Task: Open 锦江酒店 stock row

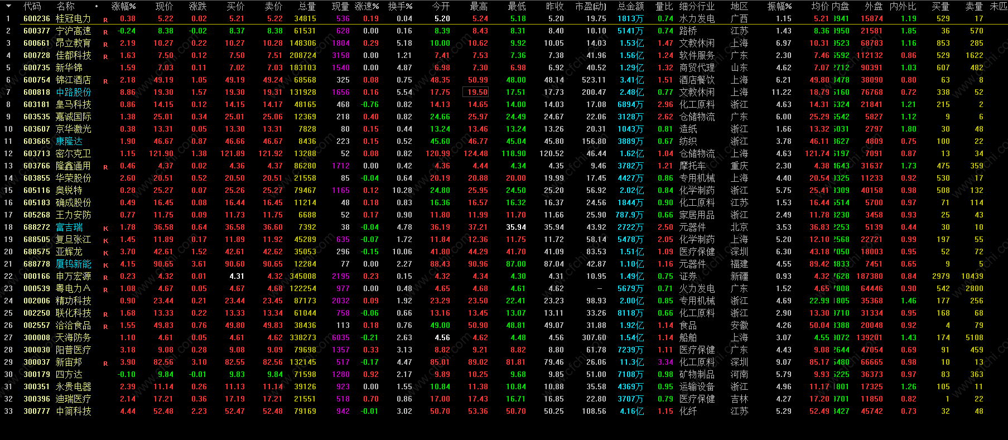Action: click(x=73, y=80)
